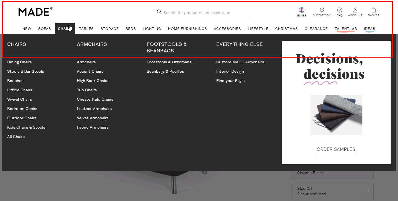Open the FAQ question mark icon
Viewport: 398px width, 201px height.
pyautogui.click(x=339, y=10)
